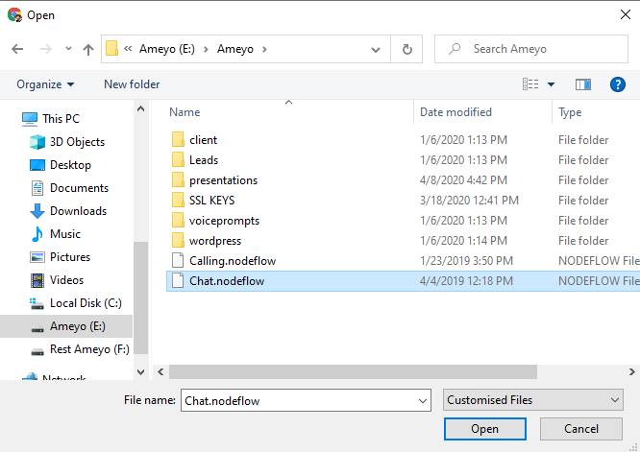
Task: Open Downloads in sidebar
Action: click(68, 211)
